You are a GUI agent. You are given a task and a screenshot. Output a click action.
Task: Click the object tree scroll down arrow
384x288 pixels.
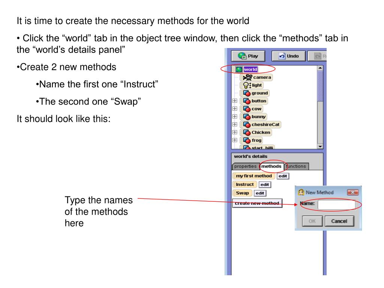[x=320, y=147]
